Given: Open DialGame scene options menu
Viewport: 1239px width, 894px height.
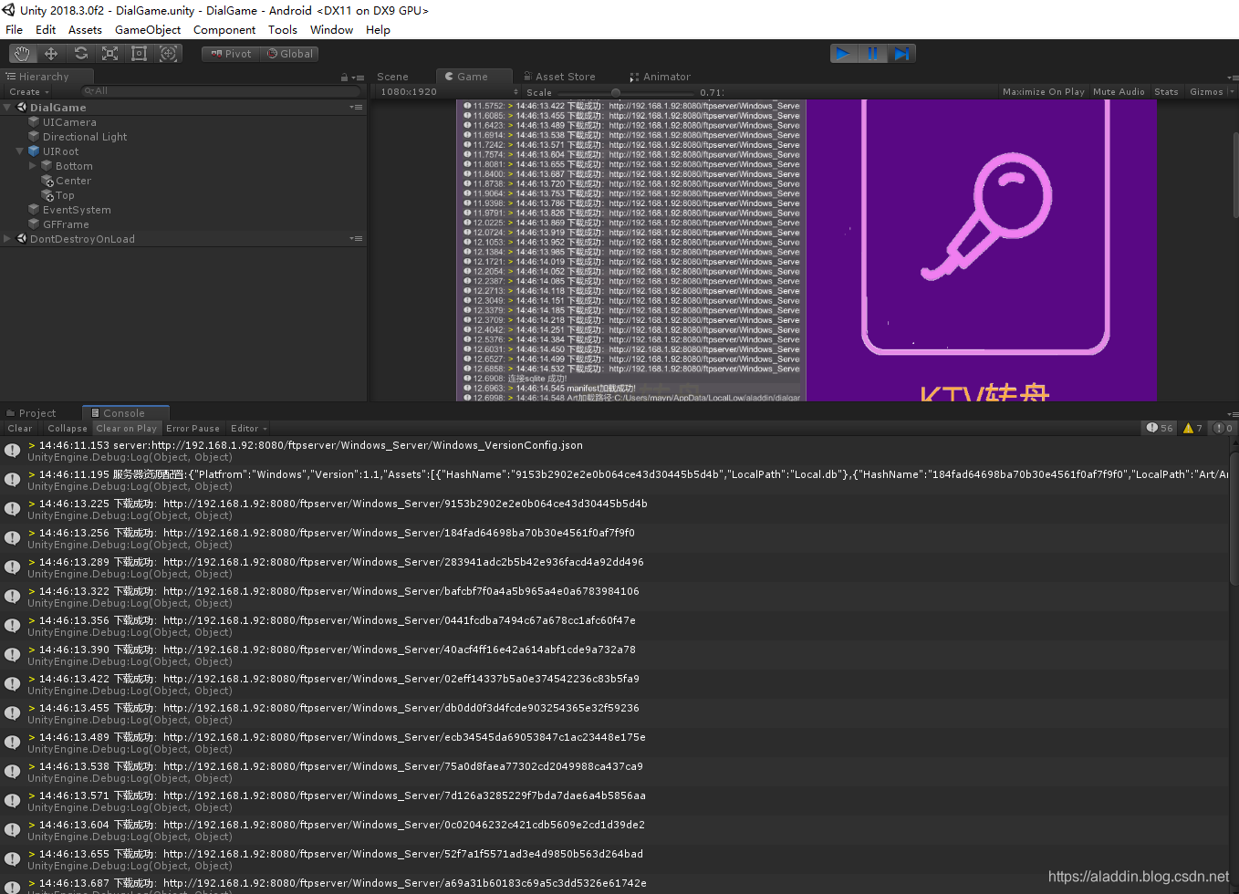Looking at the screenshot, I should (x=357, y=108).
